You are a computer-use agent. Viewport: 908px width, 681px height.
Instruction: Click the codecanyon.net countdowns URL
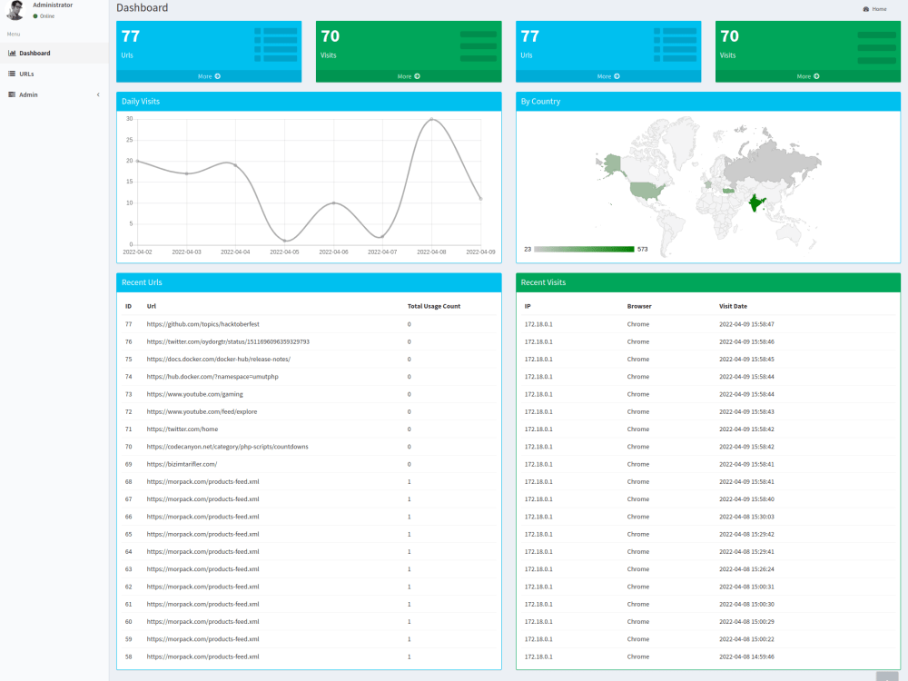[228, 447]
